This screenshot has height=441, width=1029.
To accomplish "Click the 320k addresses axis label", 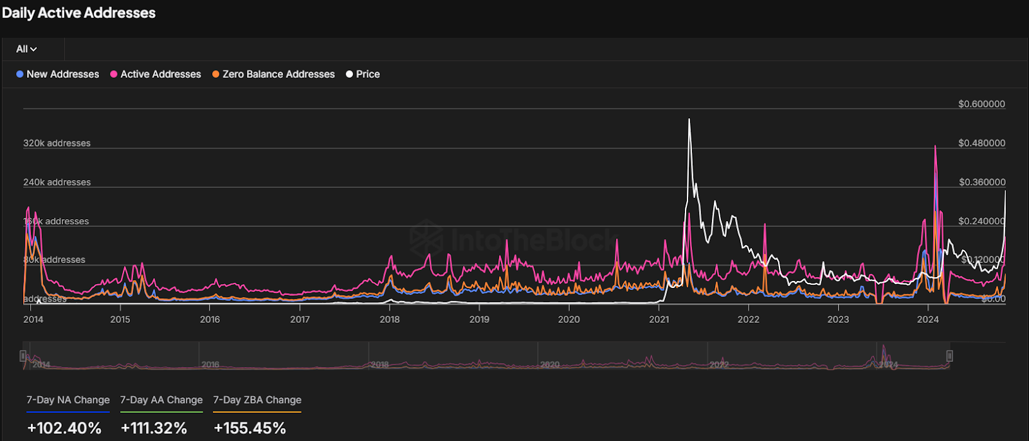I will click(57, 143).
